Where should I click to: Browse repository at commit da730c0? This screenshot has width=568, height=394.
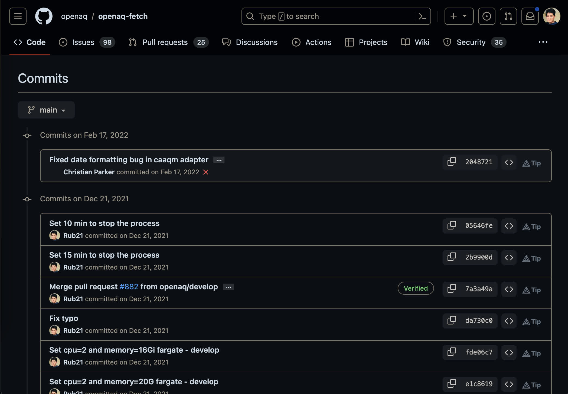pyautogui.click(x=509, y=321)
